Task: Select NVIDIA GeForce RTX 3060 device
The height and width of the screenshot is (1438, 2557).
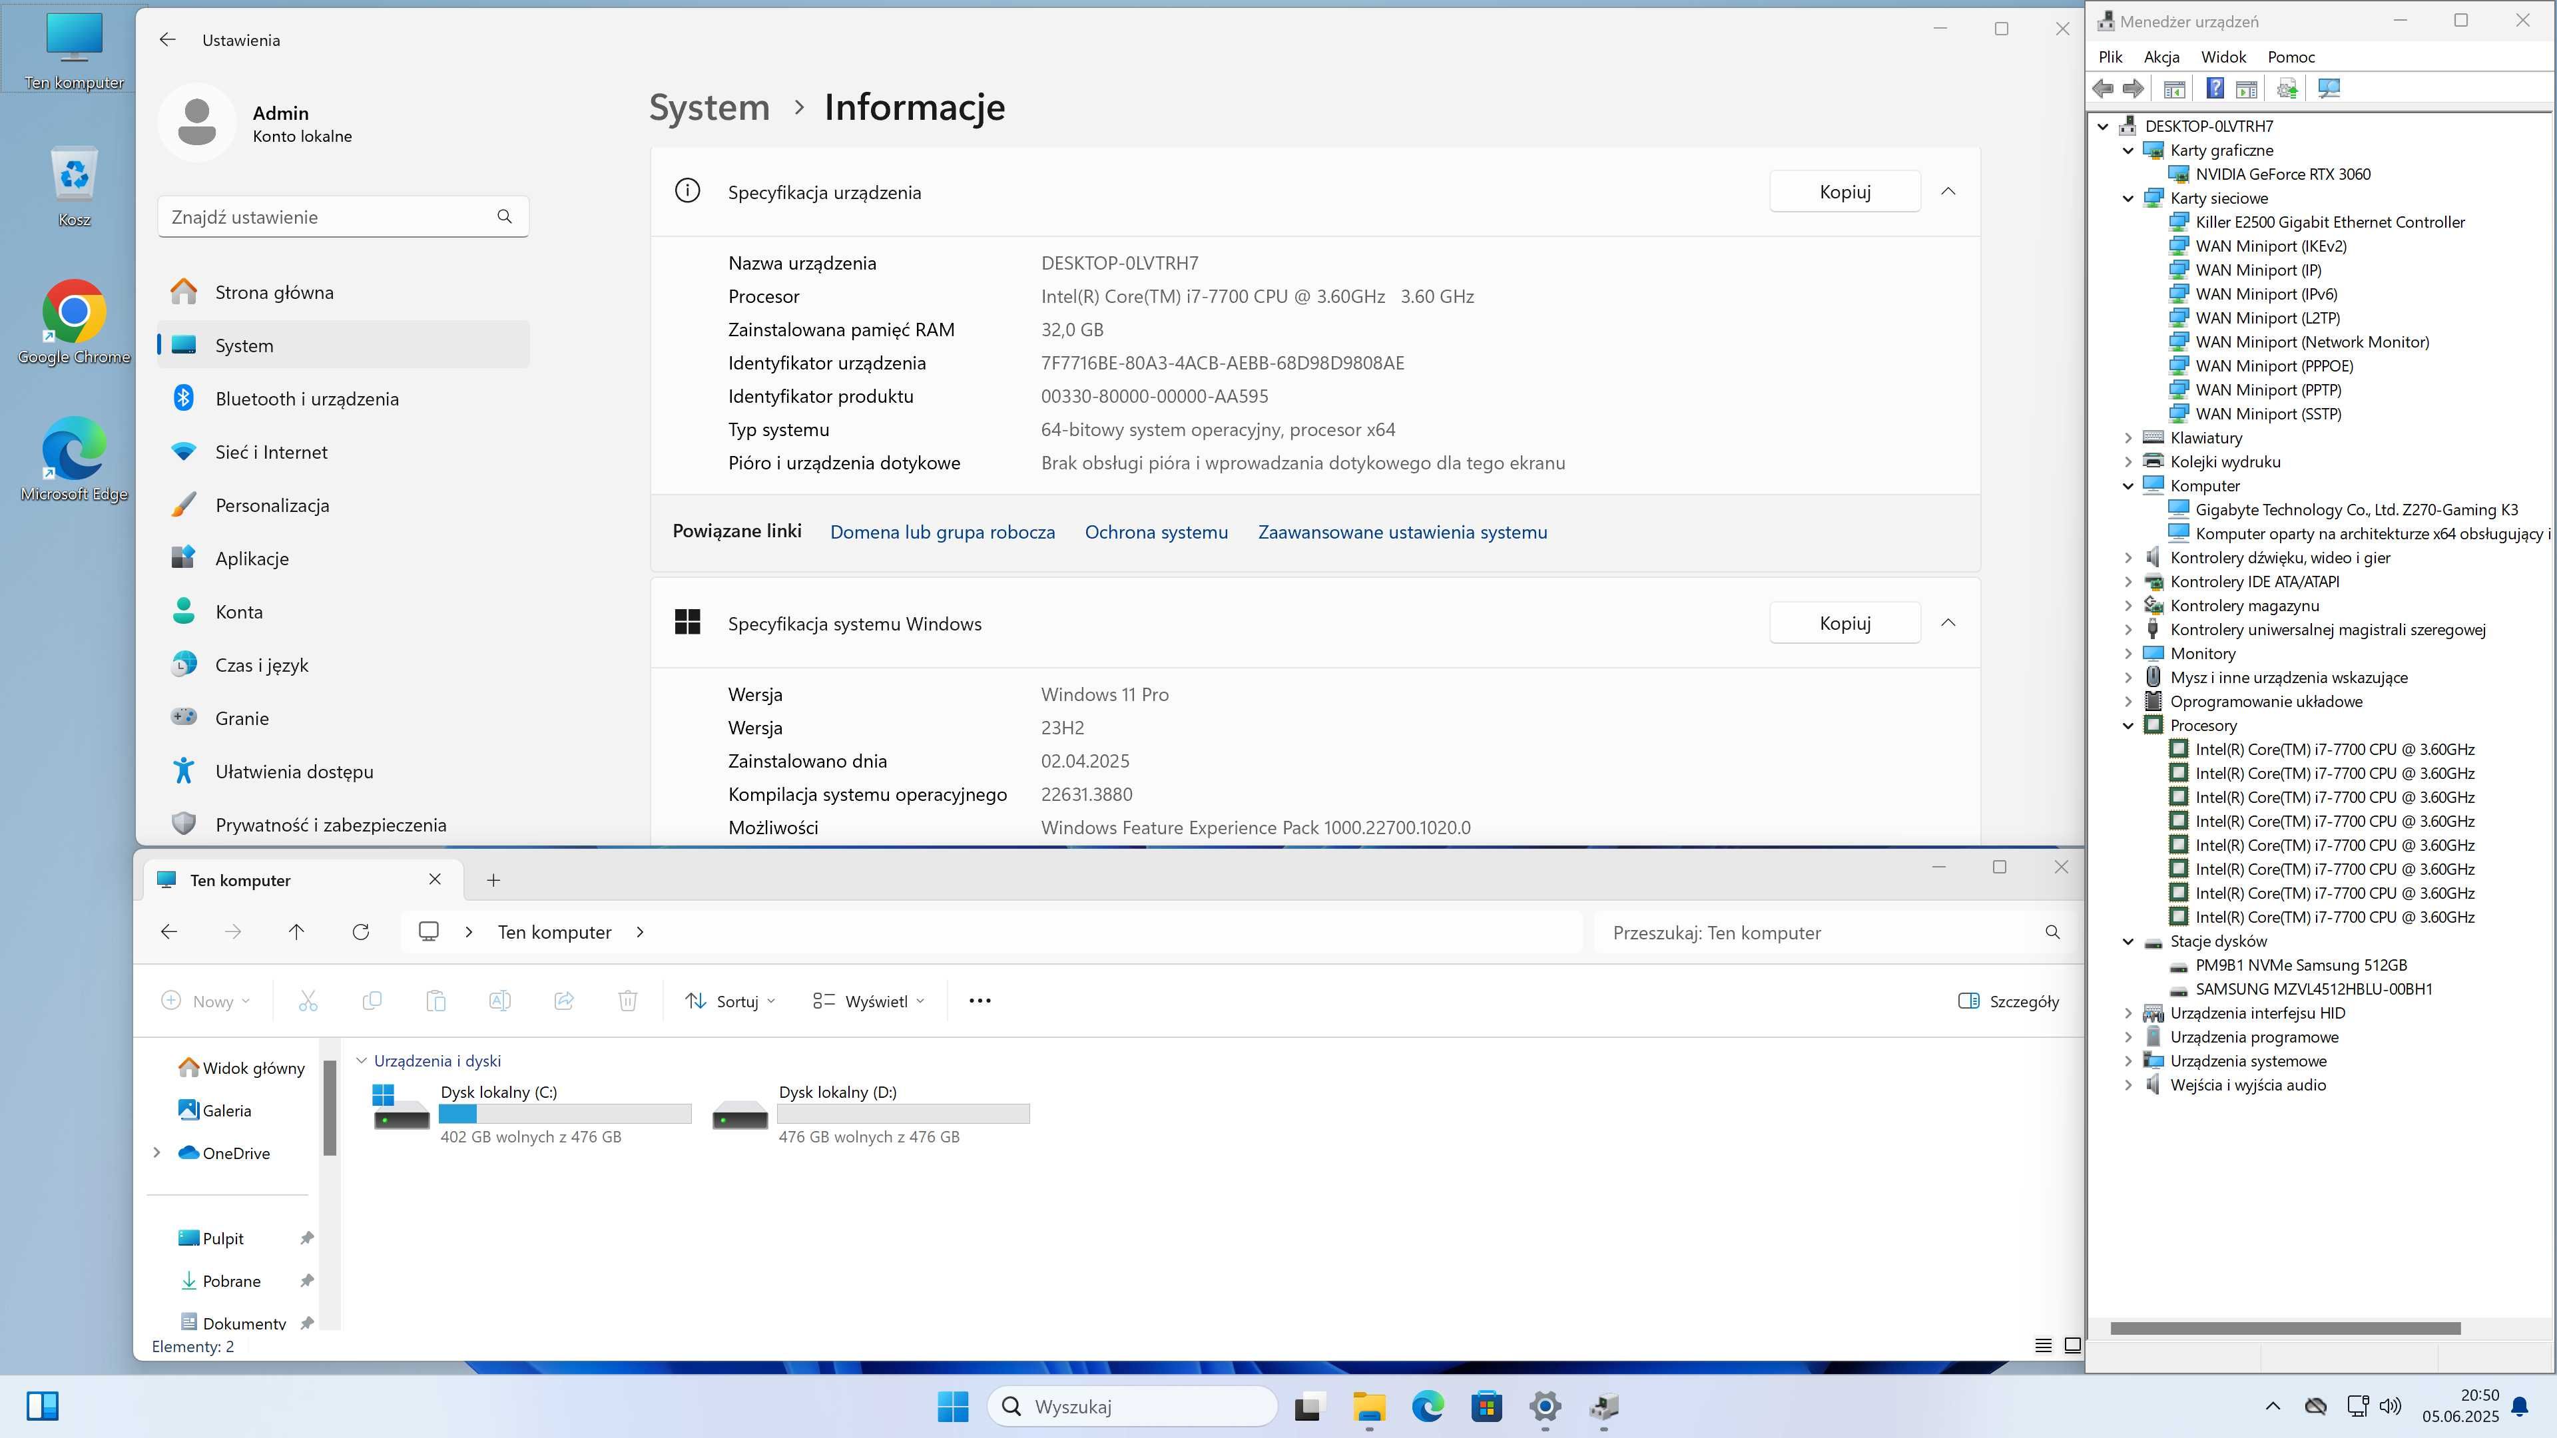Action: (2282, 174)
